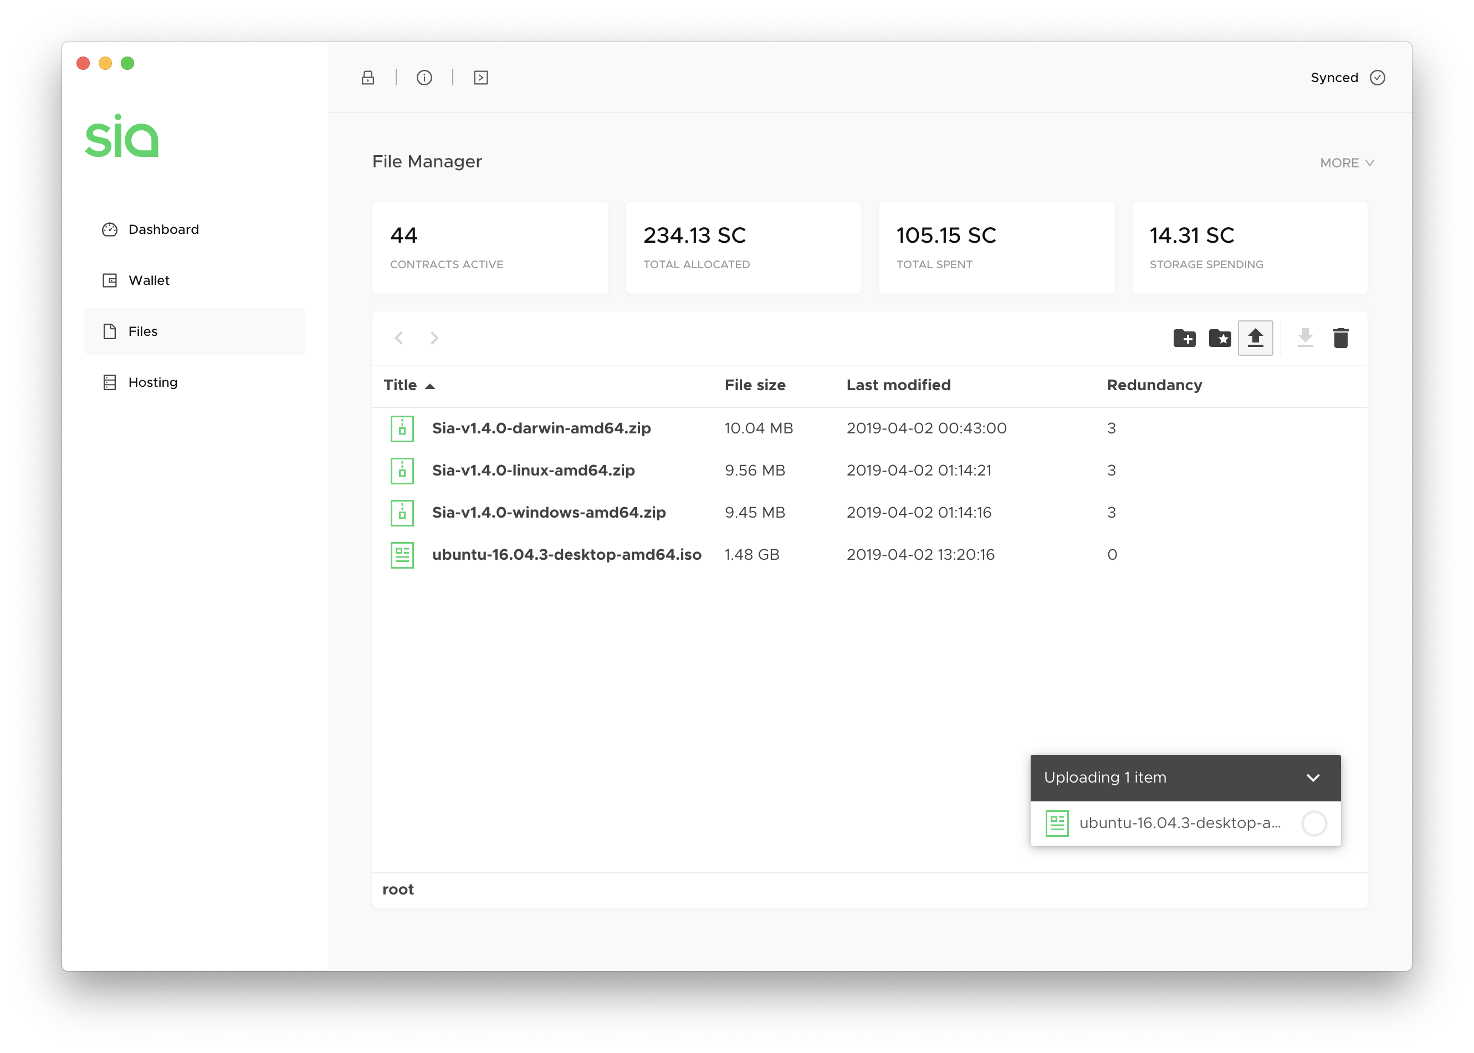Image resolution: width=1474 pixels, height=1053 pixels.
Task: Click the root breadcrumb label
Action: 398,889
